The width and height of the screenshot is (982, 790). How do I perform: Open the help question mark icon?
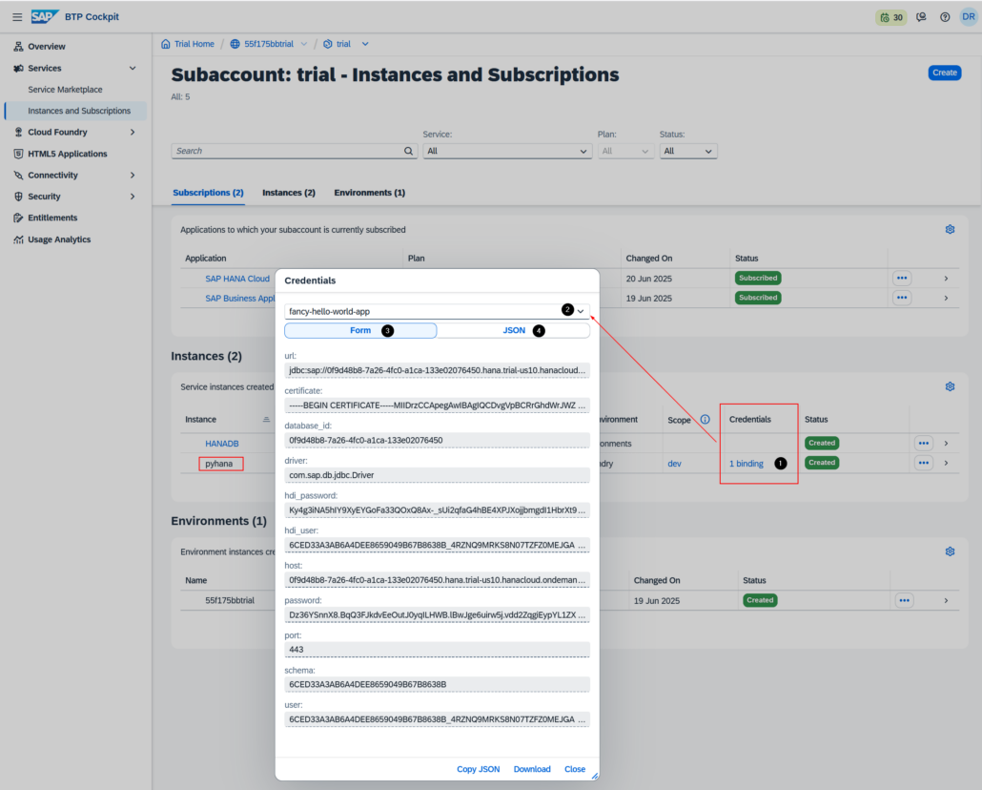coord(945,17)
